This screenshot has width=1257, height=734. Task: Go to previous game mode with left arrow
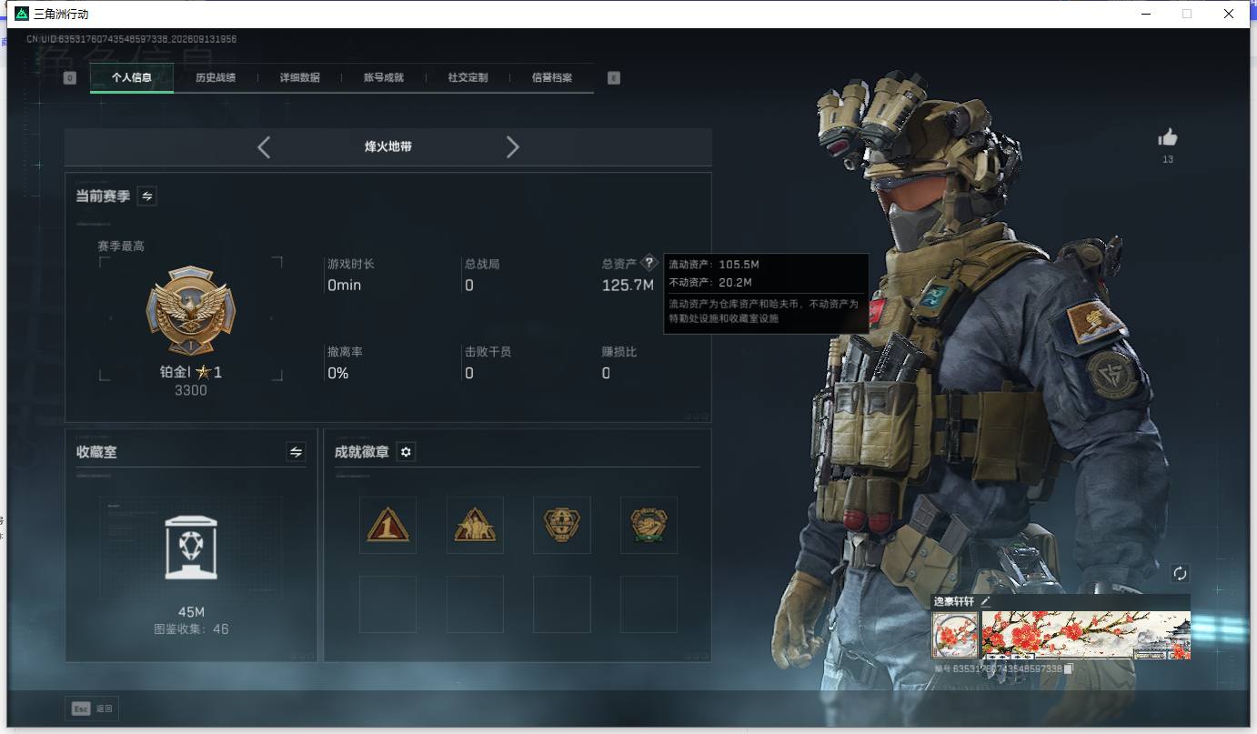[264, 147]
